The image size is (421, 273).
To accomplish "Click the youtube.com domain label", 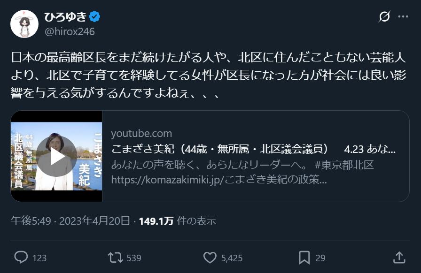I will tap(141, 134).
